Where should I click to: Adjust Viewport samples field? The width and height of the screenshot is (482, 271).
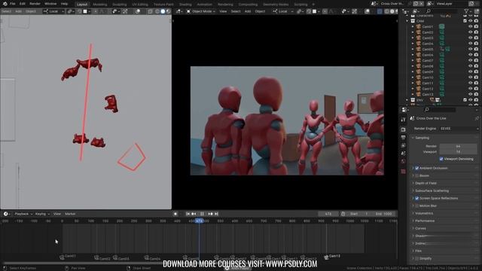point(458,152)
